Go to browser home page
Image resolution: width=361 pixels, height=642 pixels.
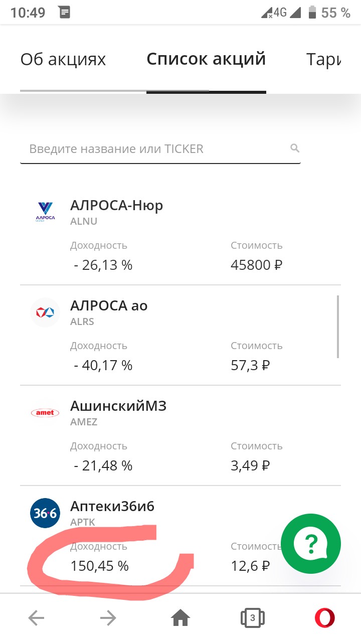click(180, 618)
